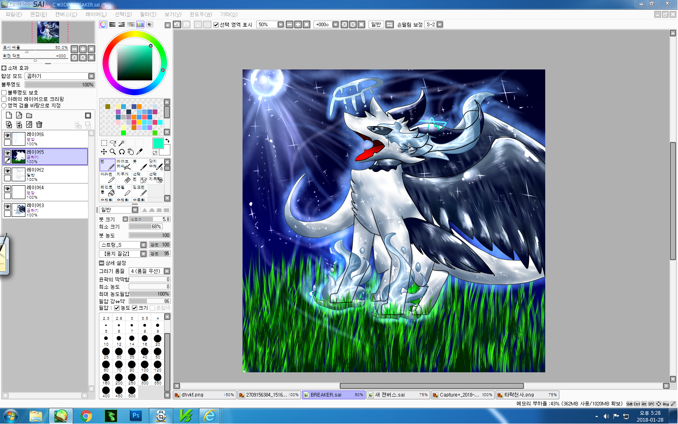Adjust the 불투명도 opacity slider
This screenshot has height=424, width=678.
pos(60,85)
